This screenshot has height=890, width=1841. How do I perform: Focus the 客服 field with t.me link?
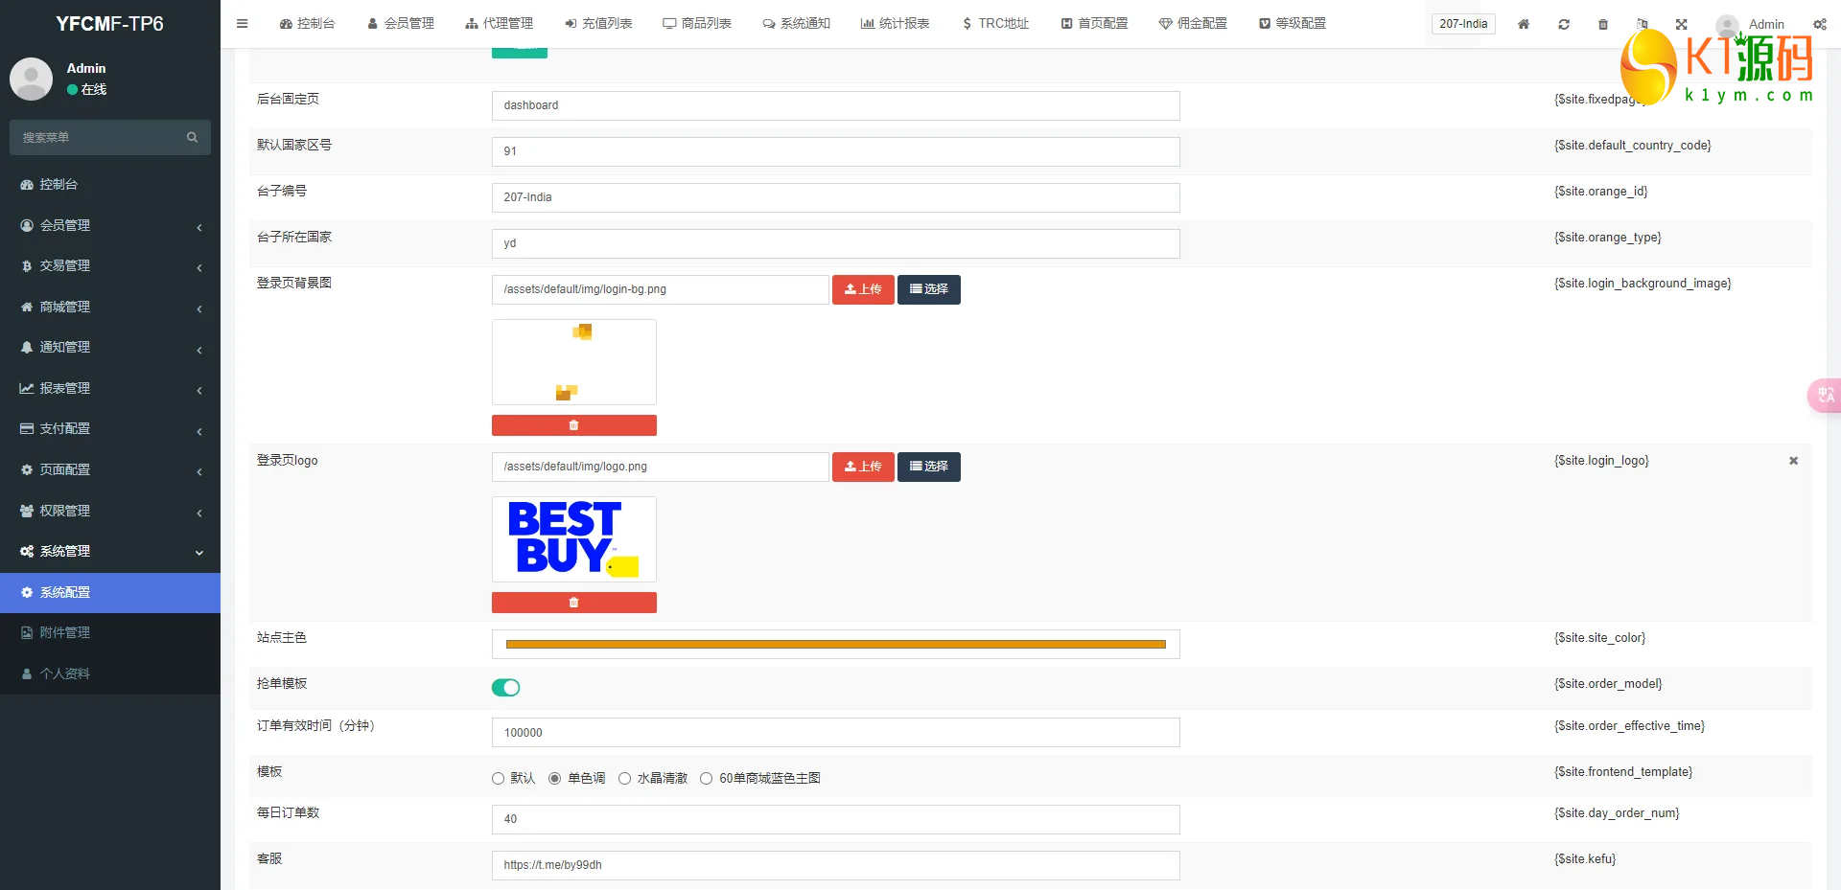(836, 865)
